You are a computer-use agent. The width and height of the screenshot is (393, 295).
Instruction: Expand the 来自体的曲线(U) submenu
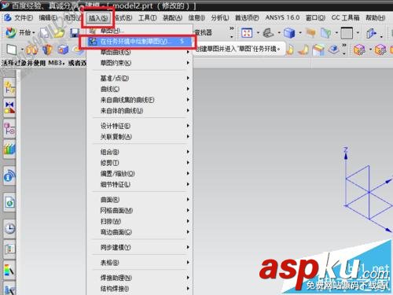point(139,111)
